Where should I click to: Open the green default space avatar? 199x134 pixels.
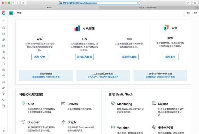point(11,13)
